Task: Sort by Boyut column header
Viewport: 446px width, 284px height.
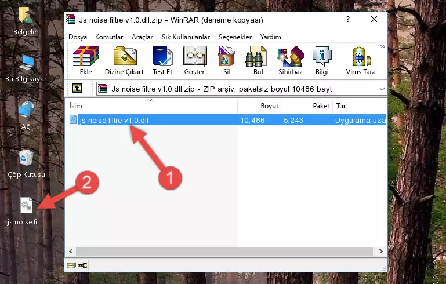Action: click(x=259, y=106)
